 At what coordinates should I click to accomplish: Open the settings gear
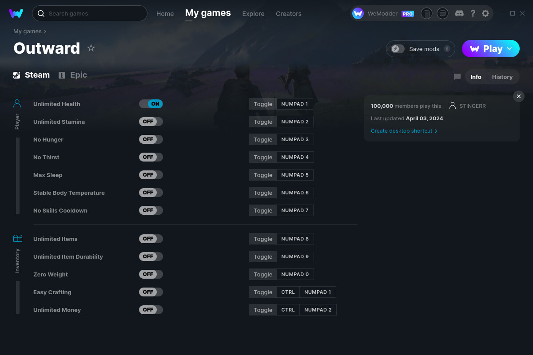[x=485, y=13]
